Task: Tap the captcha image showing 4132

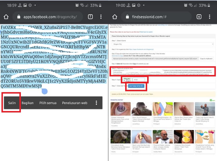Action: [x=127, y=80]
